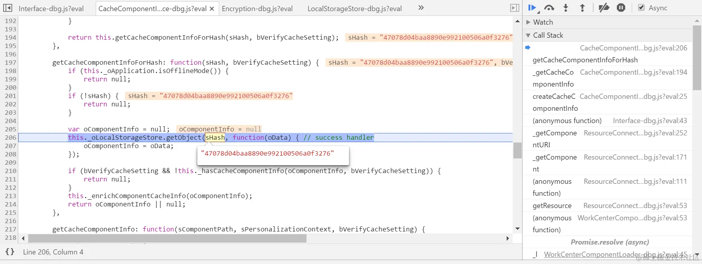
Task: Select _getCacheComponentInfo call stack frame
Action: pyautogui.click(x=607, y=78)
